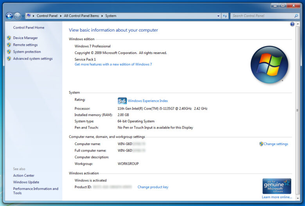Open Windows Update under See also
The height and width of the screenshot is (206, 305).
(x=26, y=182)
